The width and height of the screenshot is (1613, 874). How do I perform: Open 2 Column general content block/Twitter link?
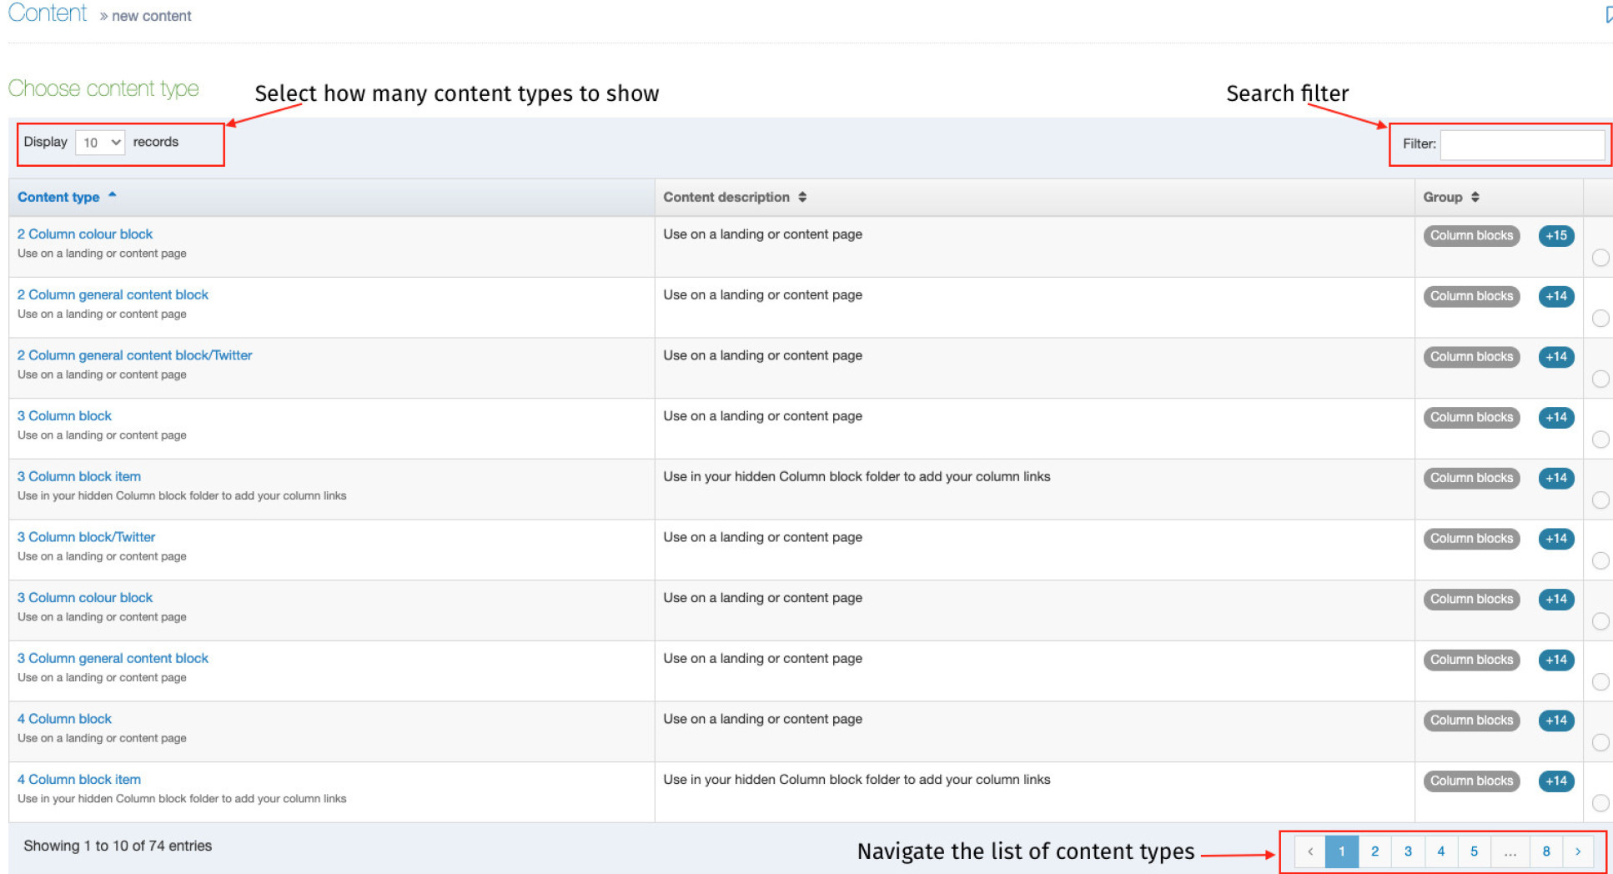(x=134, y=355)
